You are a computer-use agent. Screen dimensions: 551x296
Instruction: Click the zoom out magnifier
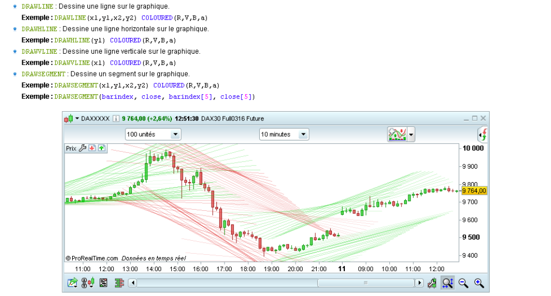pos(464,283)
